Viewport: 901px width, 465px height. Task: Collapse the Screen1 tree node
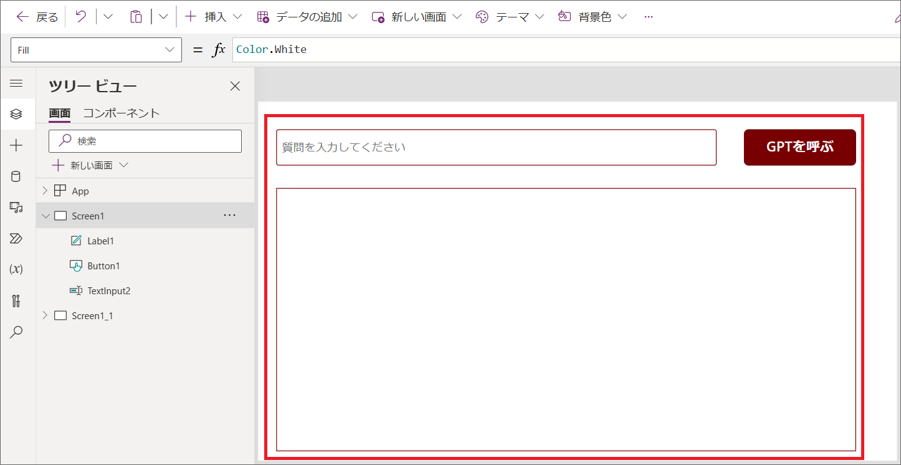point(45,215)
